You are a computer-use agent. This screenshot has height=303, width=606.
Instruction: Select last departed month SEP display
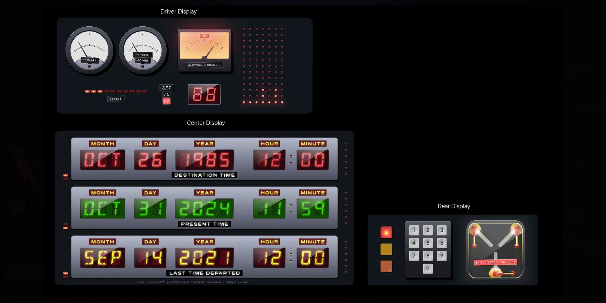pyautogui.click(x=102, y=258)
